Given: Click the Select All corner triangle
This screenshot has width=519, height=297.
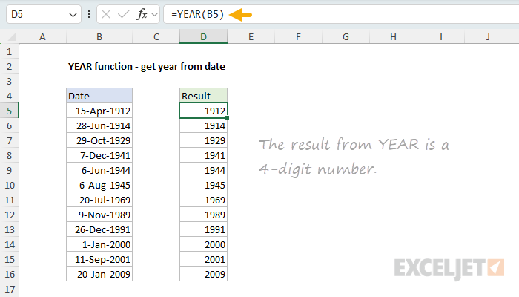Looking at the screenshot, I should pyautogui.click(x=13, y=36).
